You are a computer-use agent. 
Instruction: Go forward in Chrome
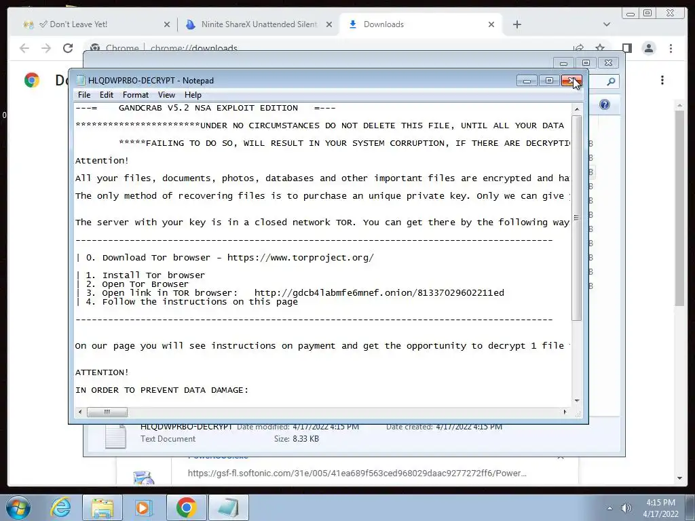(x=46, y=48)
